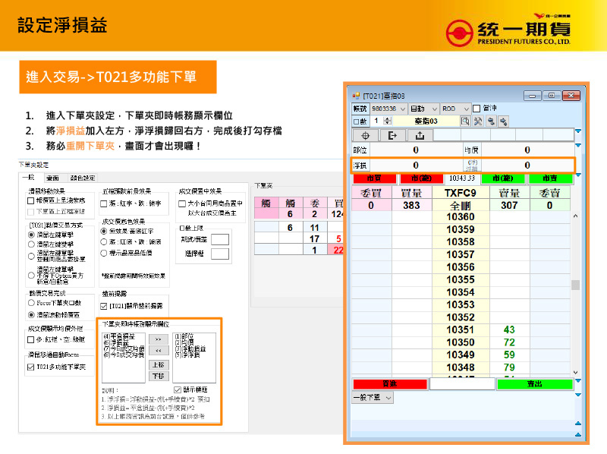The image size is (607, 454).
Task: Select (5)淨浮損 in the right list
Action: coord(187,355)
